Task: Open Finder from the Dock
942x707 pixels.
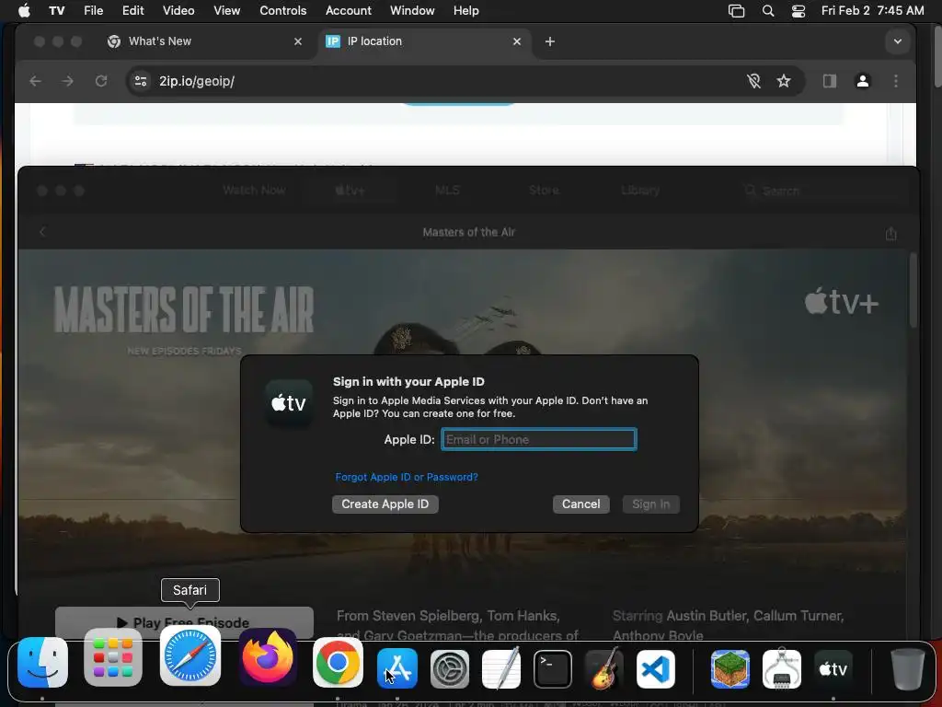Action: pos(42,663)
